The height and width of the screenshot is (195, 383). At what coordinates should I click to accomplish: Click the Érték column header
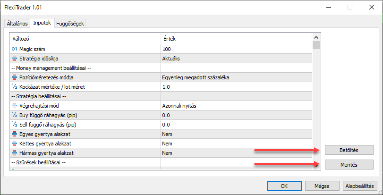[x=236, y=39]
